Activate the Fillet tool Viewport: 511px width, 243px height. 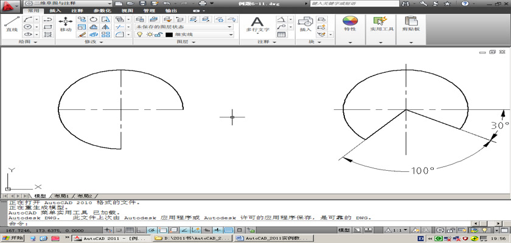pos(120,34)
